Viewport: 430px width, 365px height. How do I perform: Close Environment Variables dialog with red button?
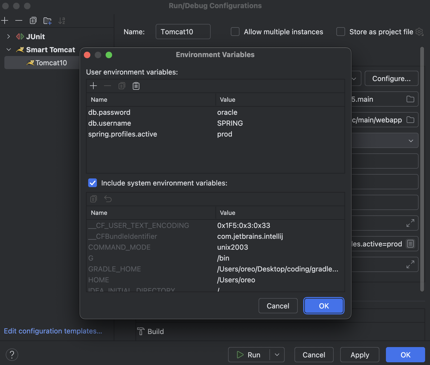[87, 55]
